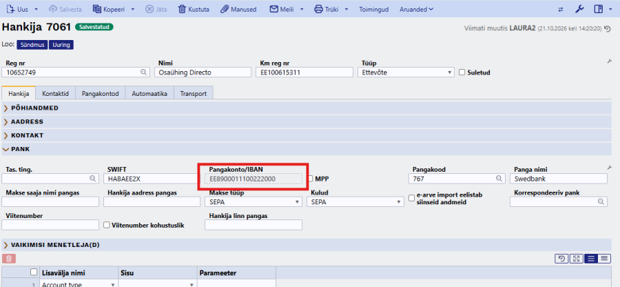620x287 pixels.
Task: Click search icon in Korrespondeeriv pank field
Action: (x=601, y=201)
